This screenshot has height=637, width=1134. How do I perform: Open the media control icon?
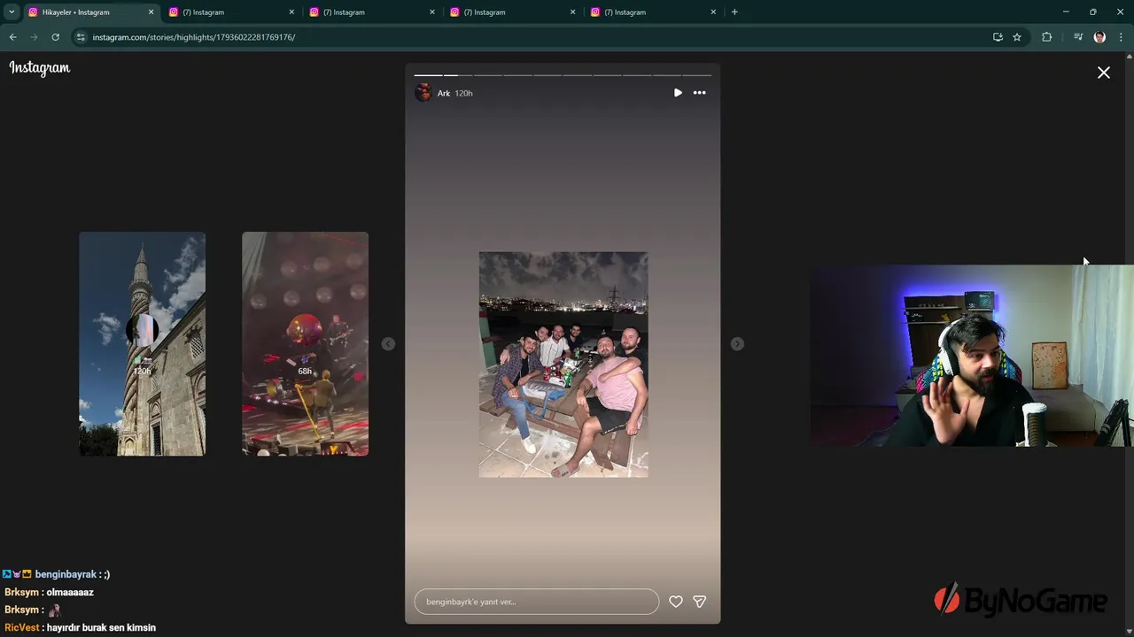click(x=1078, y=37)
